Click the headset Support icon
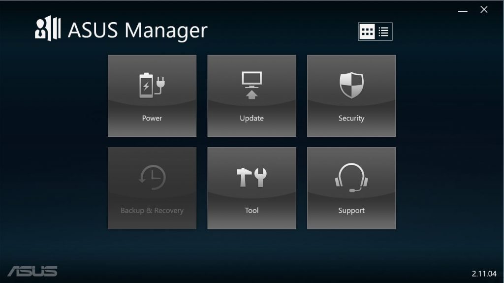The image size is (504, 283). click(x=351, y=178)
